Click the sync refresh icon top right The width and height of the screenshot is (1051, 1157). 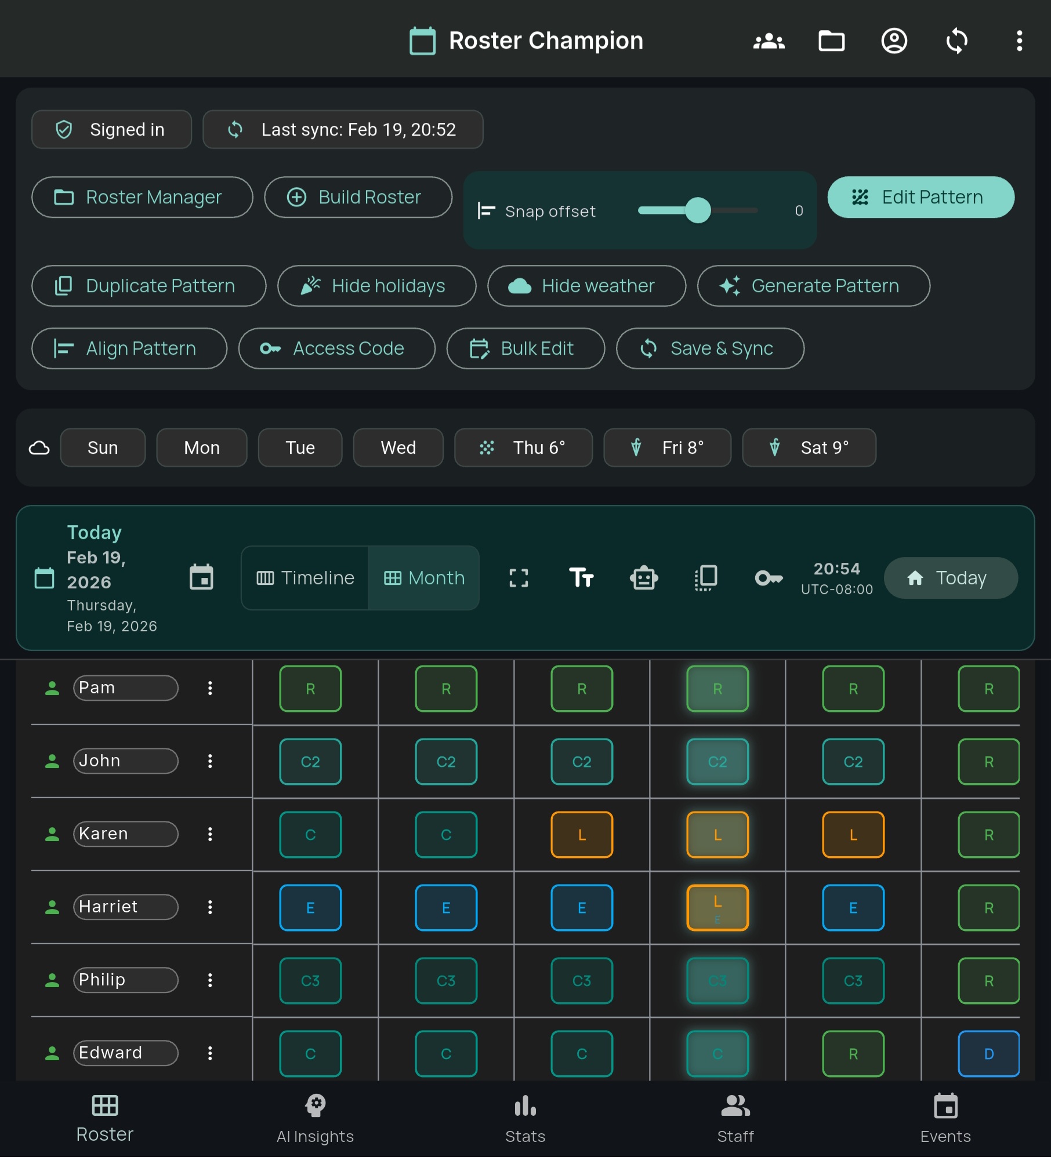click(956, 41)
